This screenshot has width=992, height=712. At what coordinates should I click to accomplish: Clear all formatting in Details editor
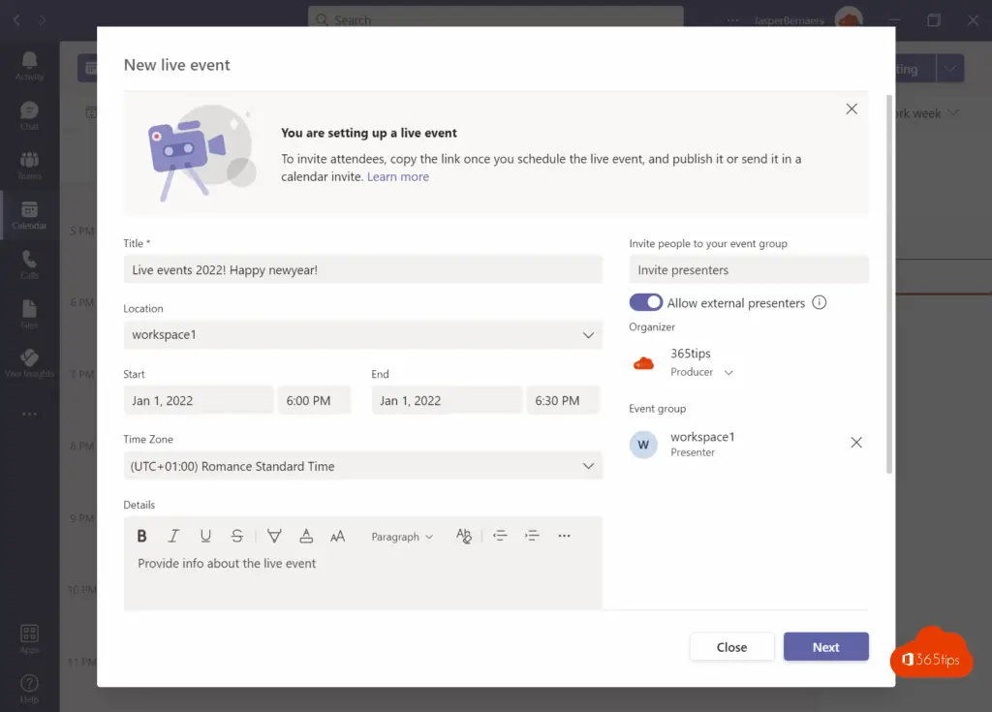coord(464,536)
